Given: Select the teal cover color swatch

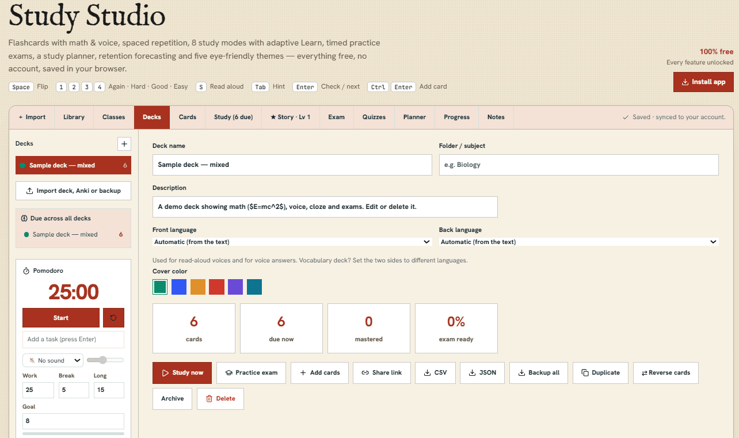Looking at the screenshot, I should pos(254,287).
